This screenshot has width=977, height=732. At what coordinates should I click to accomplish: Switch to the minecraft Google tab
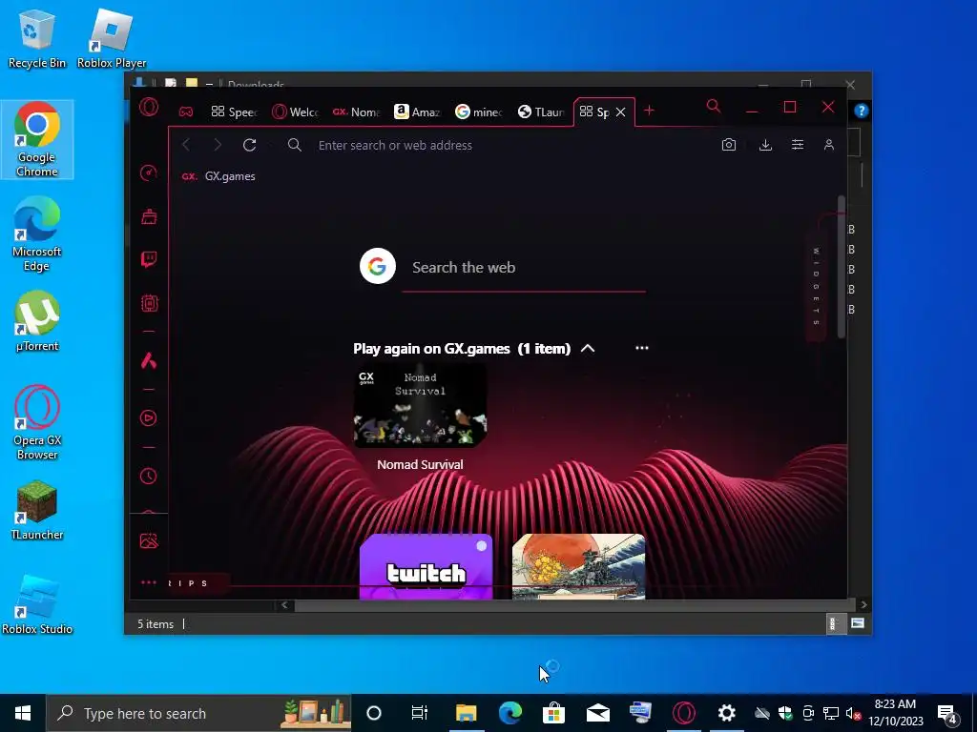click(479, 112)
